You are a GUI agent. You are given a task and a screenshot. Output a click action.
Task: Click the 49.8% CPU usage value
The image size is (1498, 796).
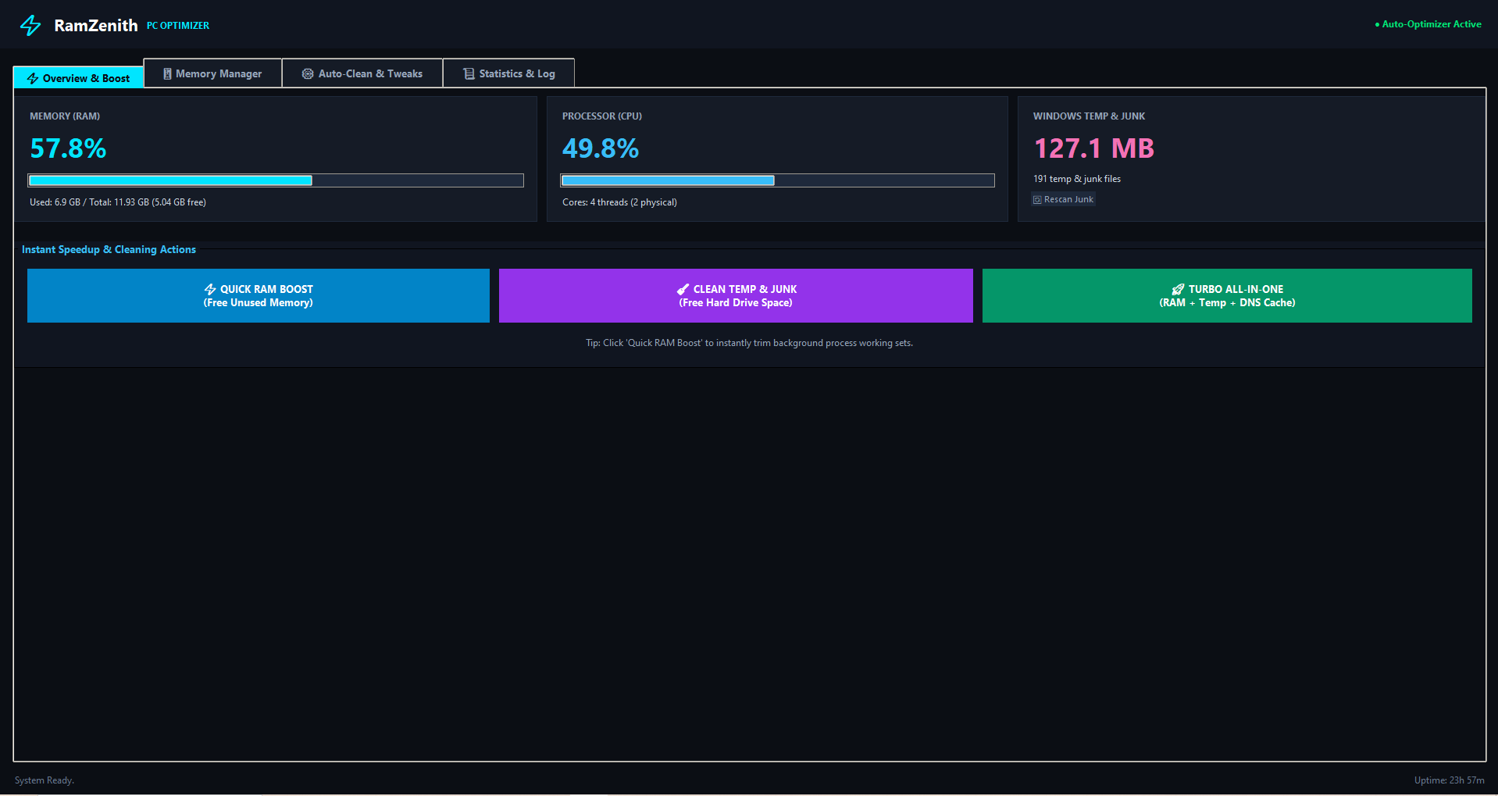point(601,148)
